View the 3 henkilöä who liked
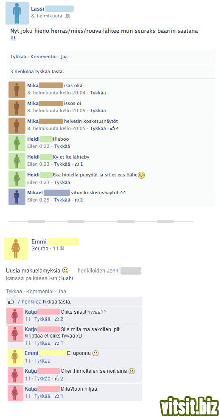Viewport: 219px width, 417px height. click(22, 71)
